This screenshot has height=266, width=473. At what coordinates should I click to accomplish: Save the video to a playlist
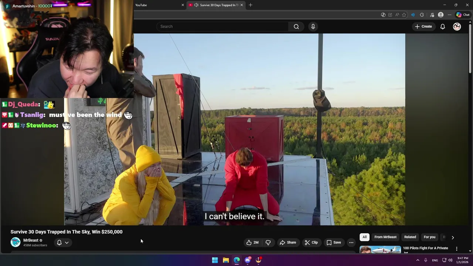point(334,242)
